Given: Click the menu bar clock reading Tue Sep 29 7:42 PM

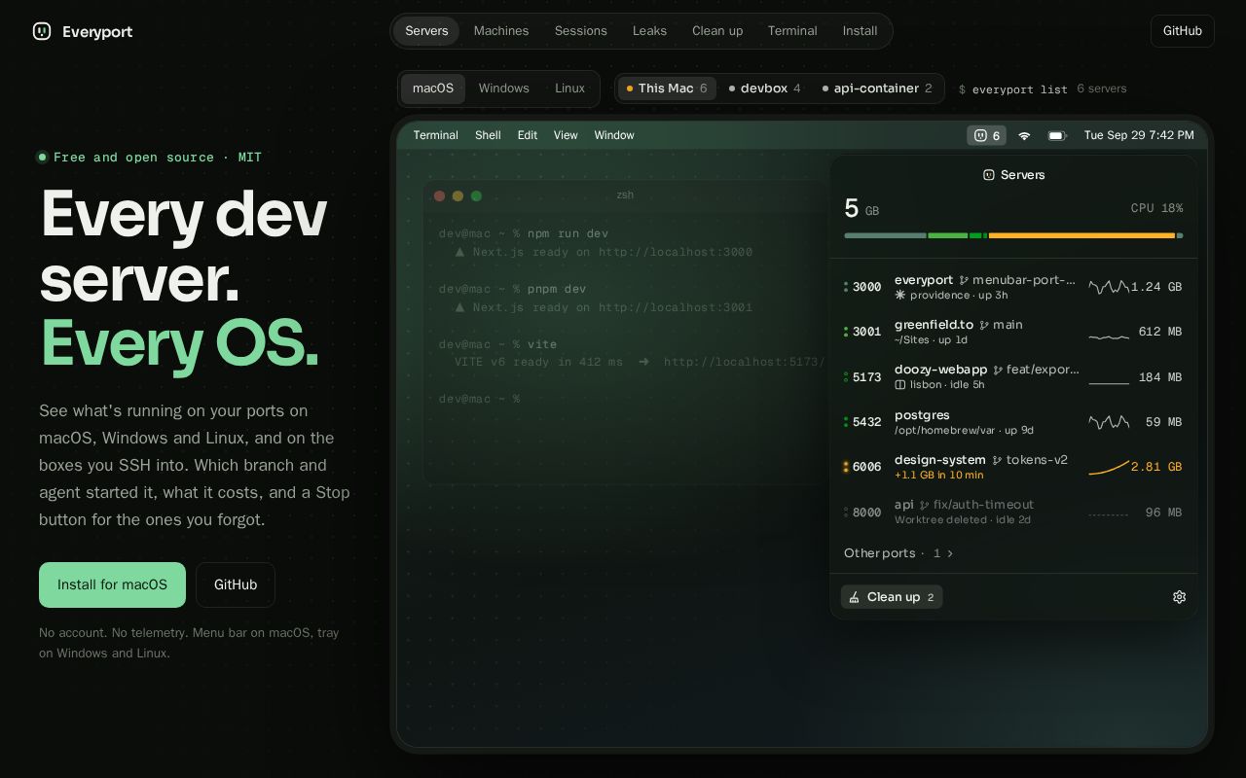Looking at the screenshot, I should click(1139, 135).
